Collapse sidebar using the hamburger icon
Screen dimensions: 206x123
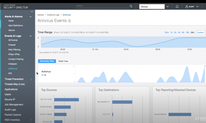coord(32,11)
